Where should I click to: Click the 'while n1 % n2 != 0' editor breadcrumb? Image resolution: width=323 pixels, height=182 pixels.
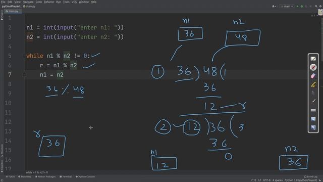[x=37, y=172]
